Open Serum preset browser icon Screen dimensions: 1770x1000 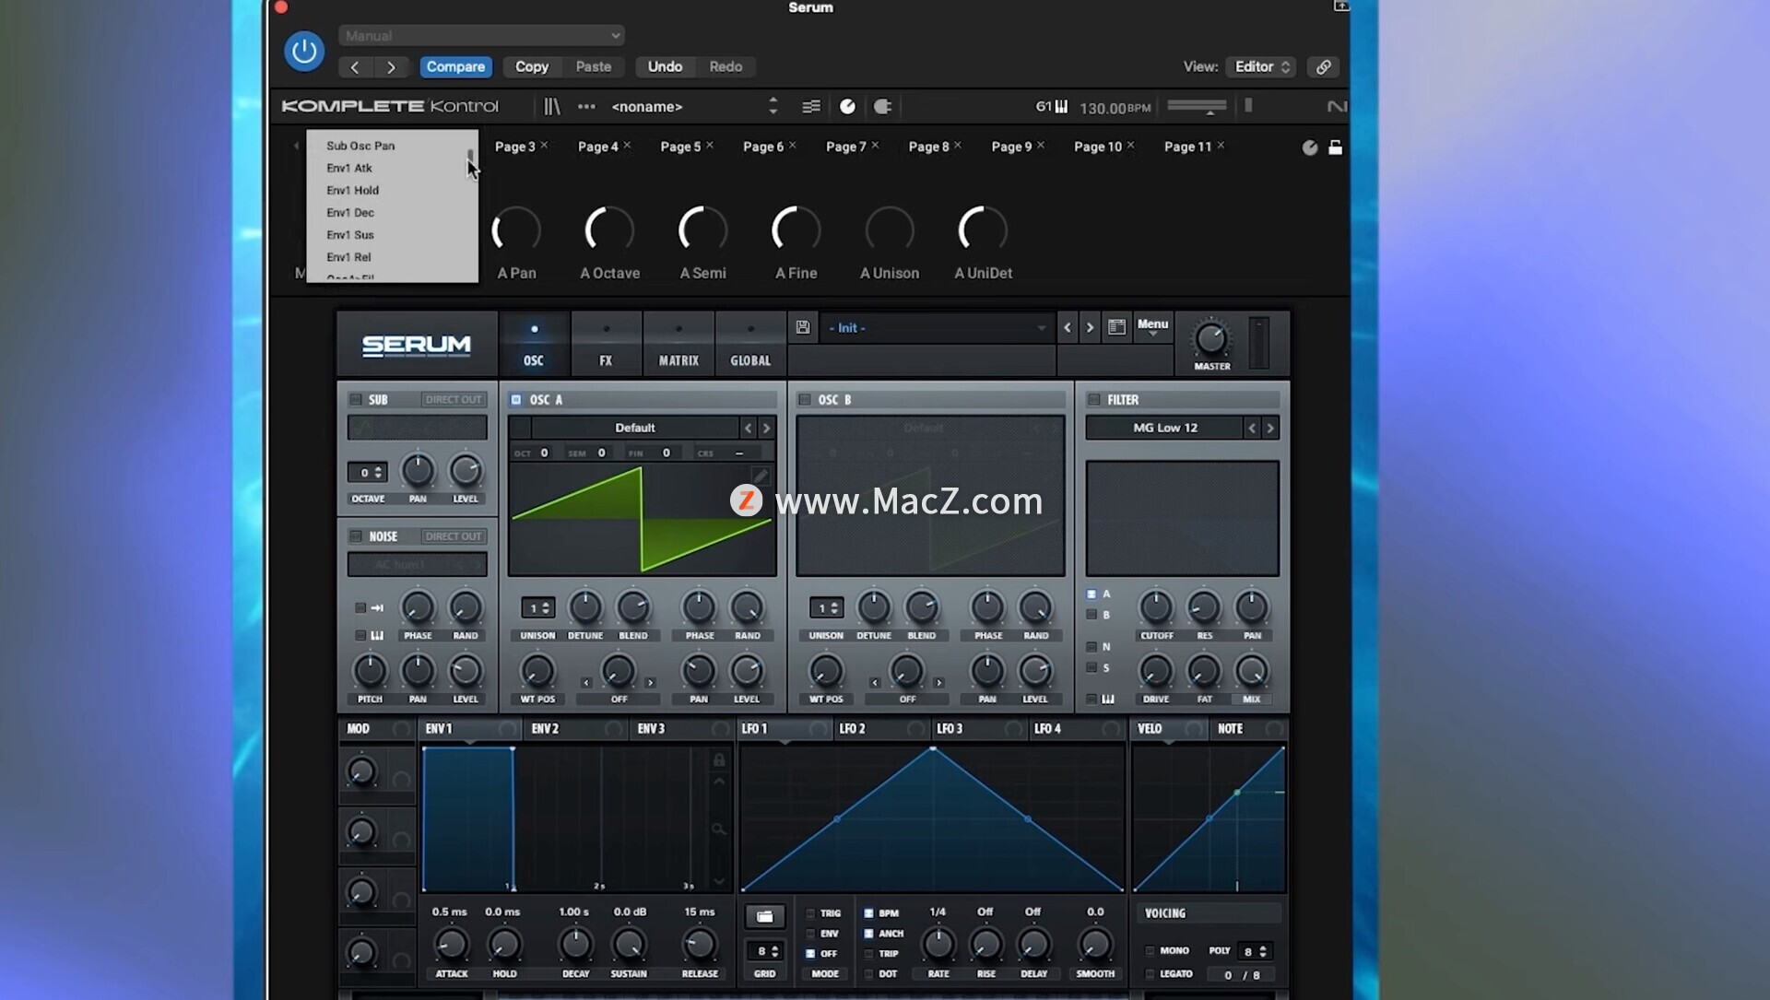click(1116, 327)
